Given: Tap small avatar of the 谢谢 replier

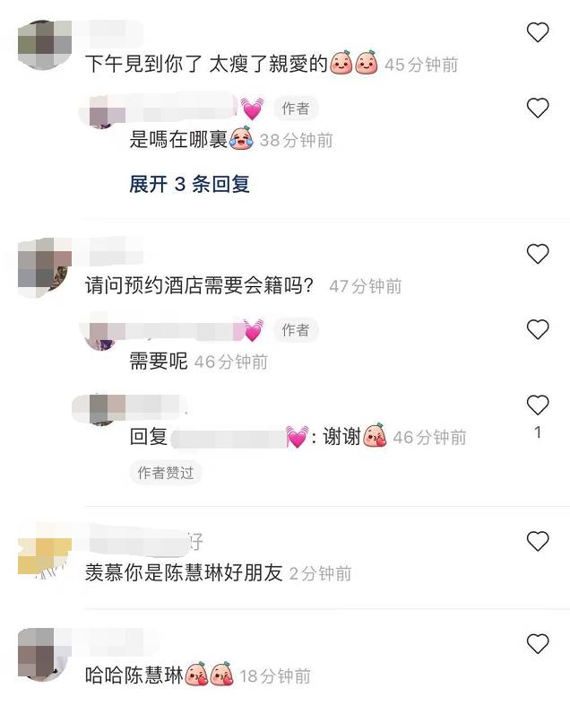Looking at the screenshot, I should (x=102, y=409).
